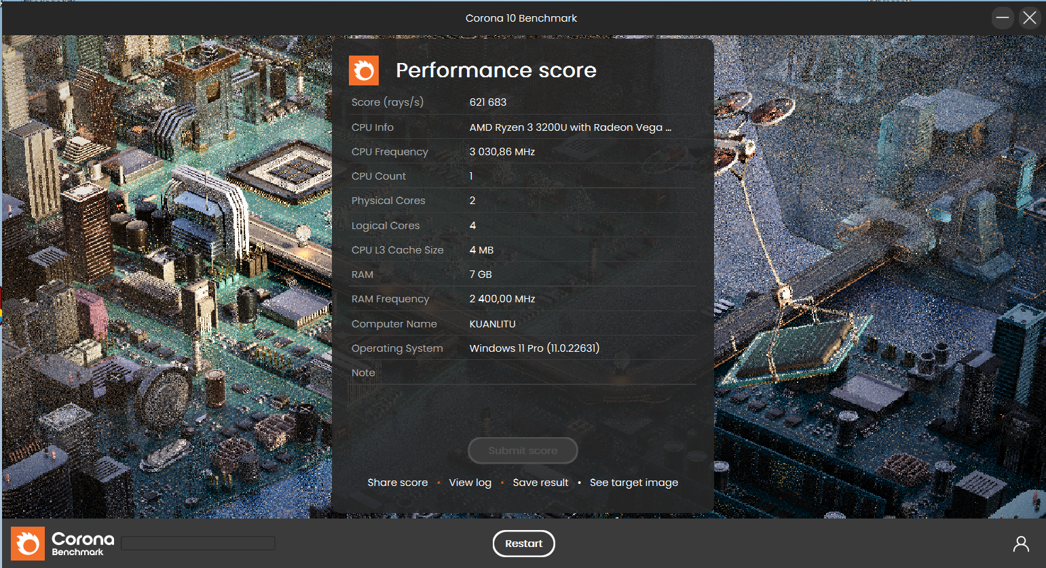Close the Corona 10 Benchmark window
The width and height of the screenshot is (1046, 568).
click(x=1030, y=18)
